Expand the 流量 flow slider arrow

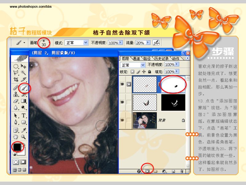point(148,43)
